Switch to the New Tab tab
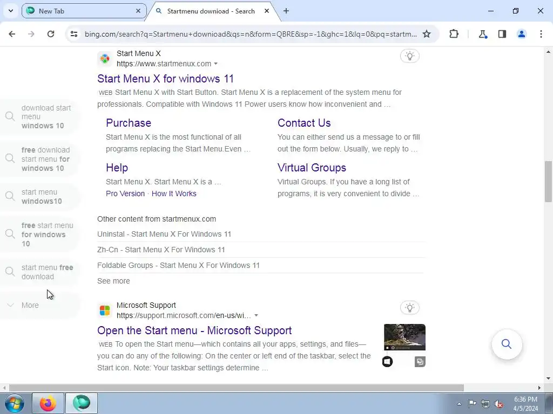Viewport: 553px width, 414px height. pos(84,11)
